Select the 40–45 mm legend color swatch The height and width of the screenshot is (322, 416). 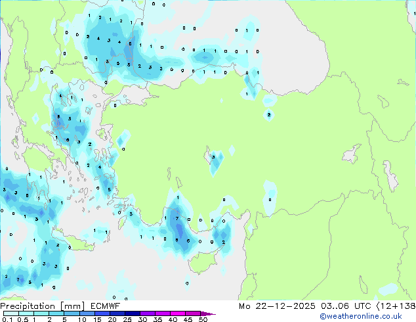pyautogui.click(x=178, y=313)
